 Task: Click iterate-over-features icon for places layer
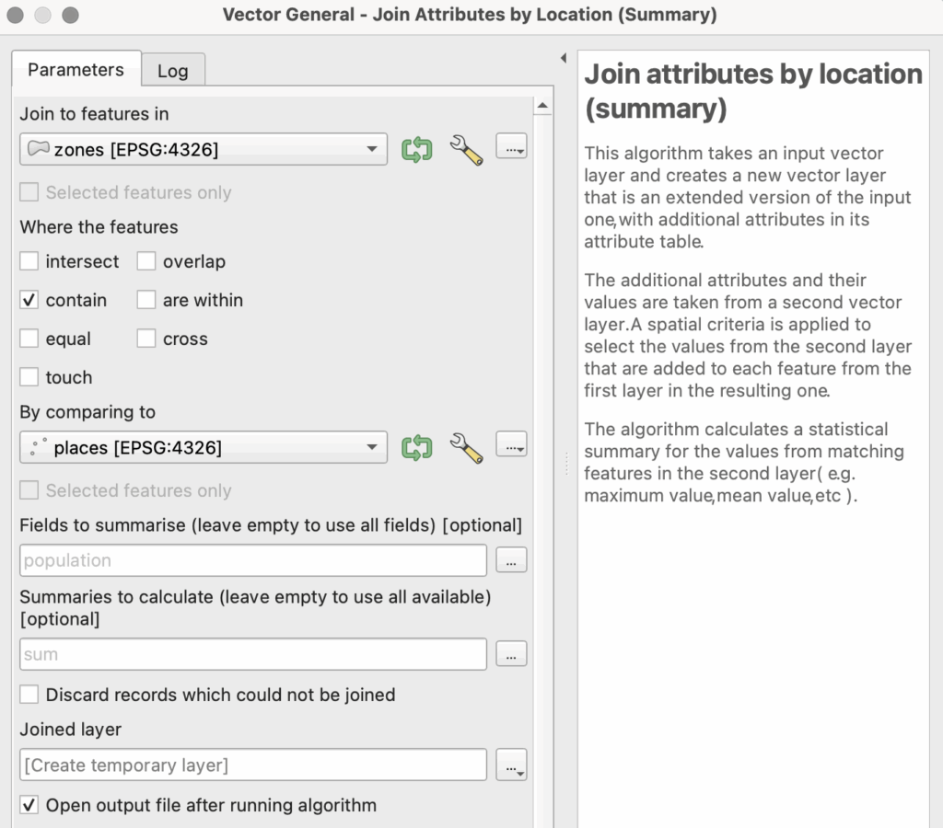[x=417, y=448]
